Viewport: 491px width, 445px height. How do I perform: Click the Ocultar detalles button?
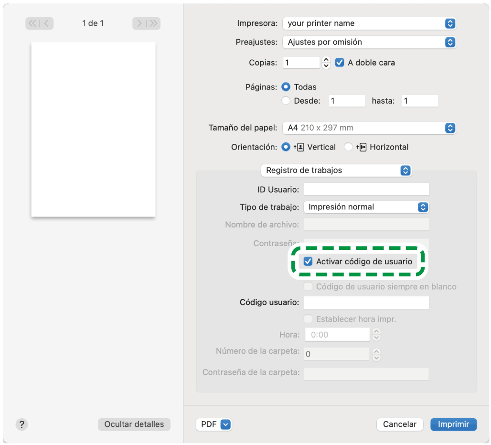coord(134,424)
